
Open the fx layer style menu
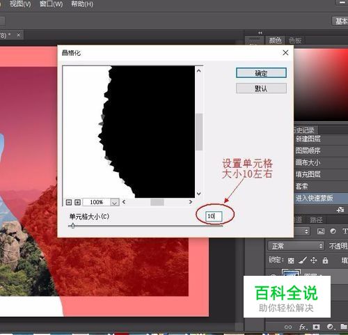pos(303,327)
